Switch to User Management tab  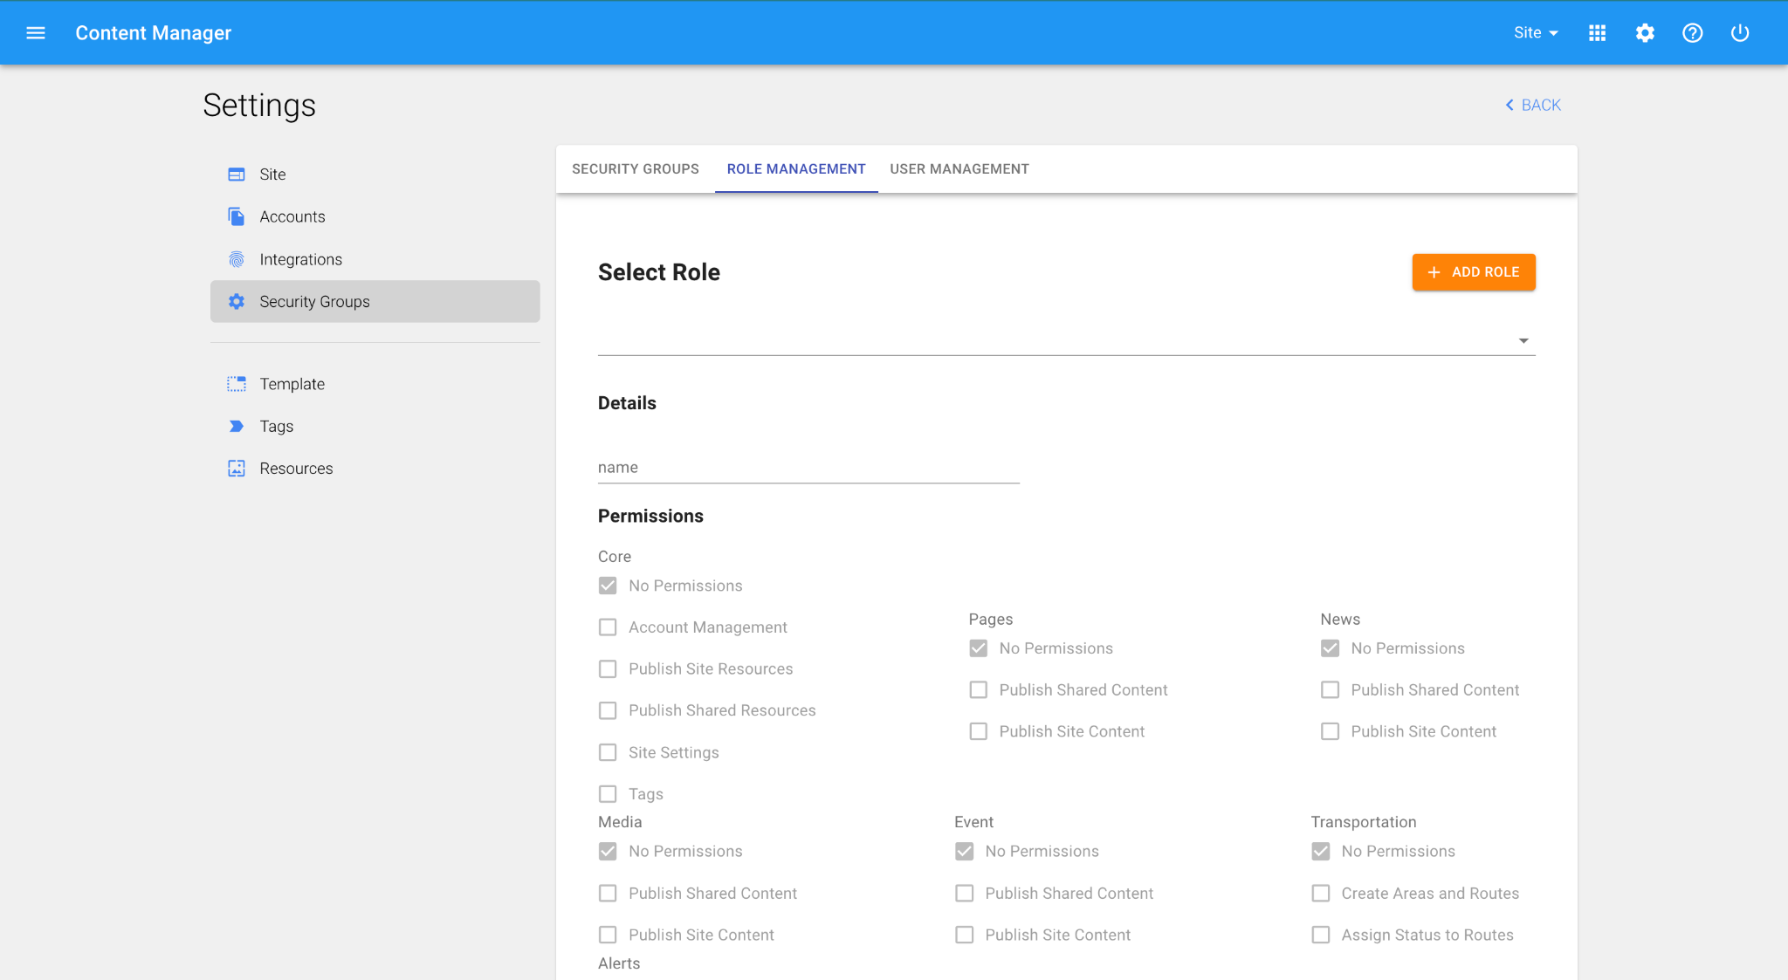959,169
